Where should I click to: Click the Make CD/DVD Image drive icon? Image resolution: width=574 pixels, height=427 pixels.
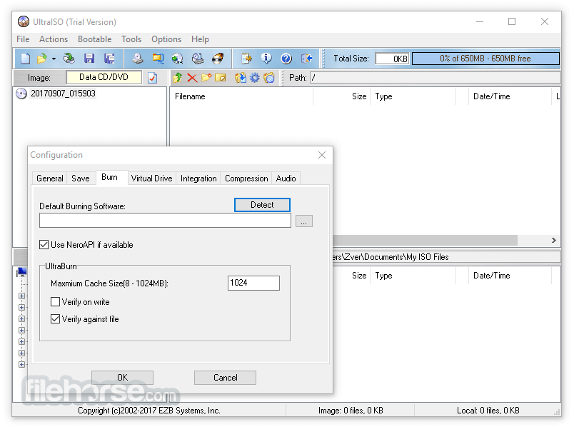138,59
